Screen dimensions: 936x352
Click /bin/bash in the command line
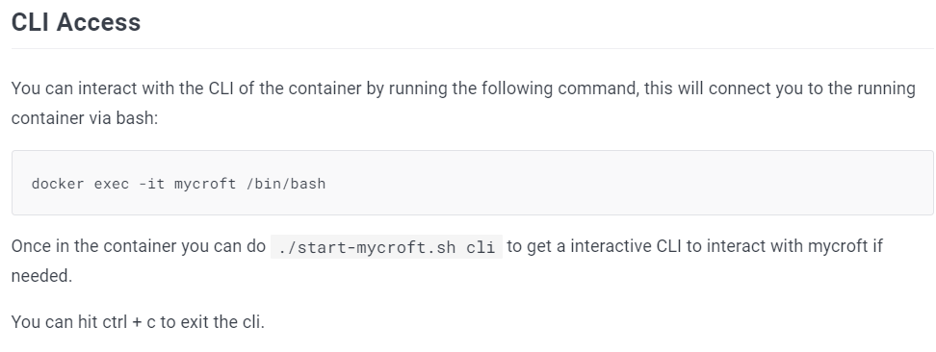(x=286, y=183)
